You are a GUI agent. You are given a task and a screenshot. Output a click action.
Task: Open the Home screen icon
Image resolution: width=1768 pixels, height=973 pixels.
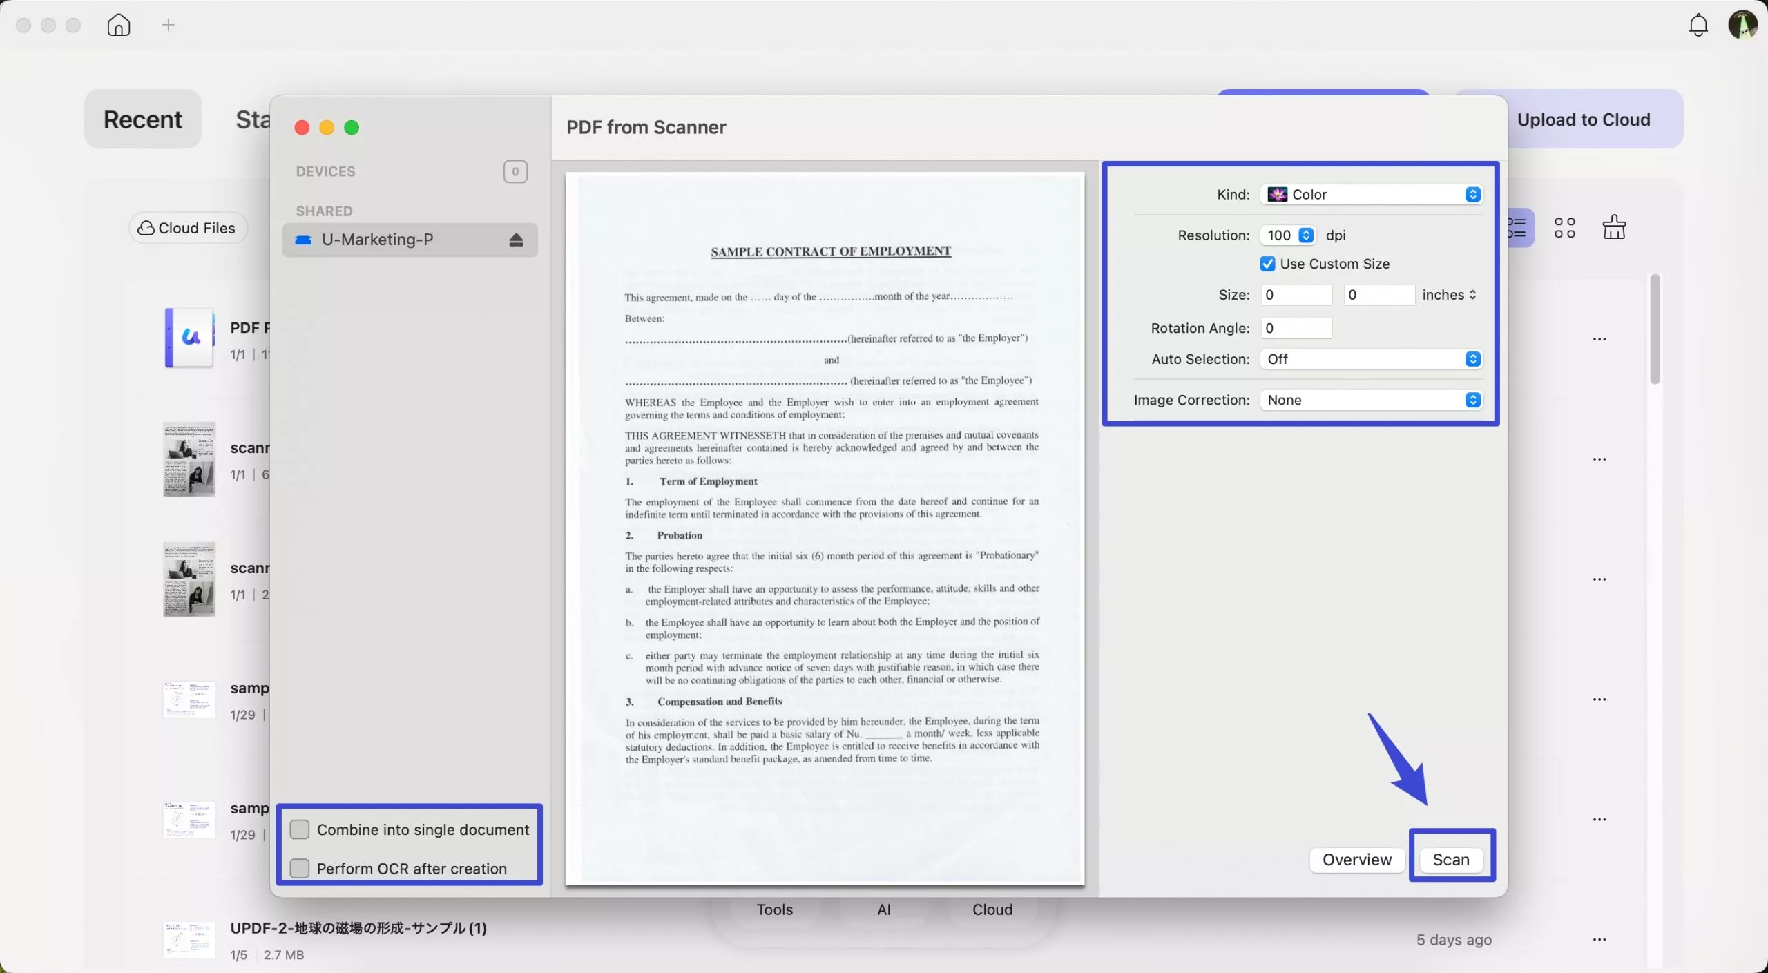click(118, 25)
